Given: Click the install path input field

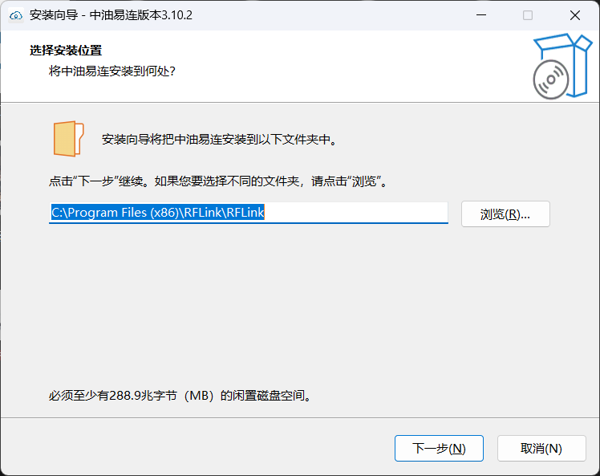Looking at the screenshot, I should click(249, 213).
